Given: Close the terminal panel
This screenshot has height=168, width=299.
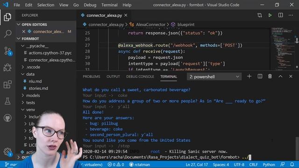Looking at the screenshot, I should [x=291, y=77].
